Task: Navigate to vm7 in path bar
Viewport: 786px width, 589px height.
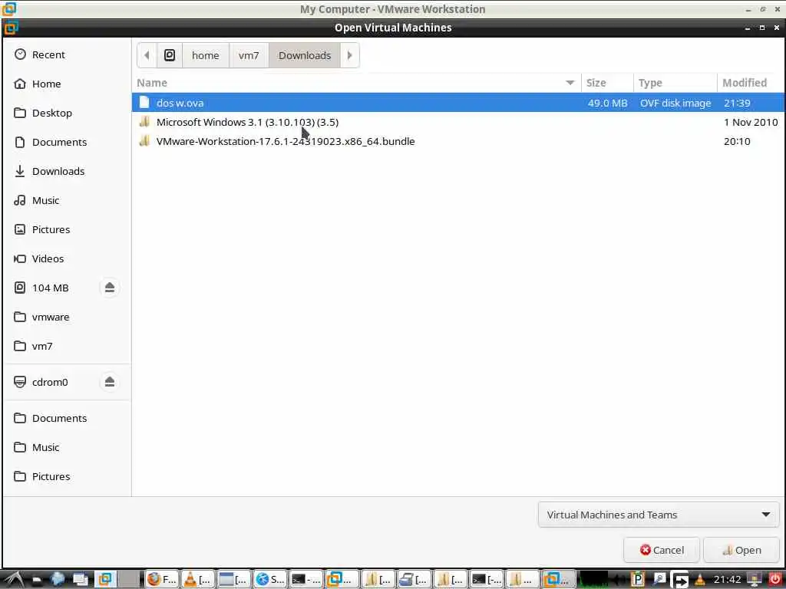Action: (249, 55)
